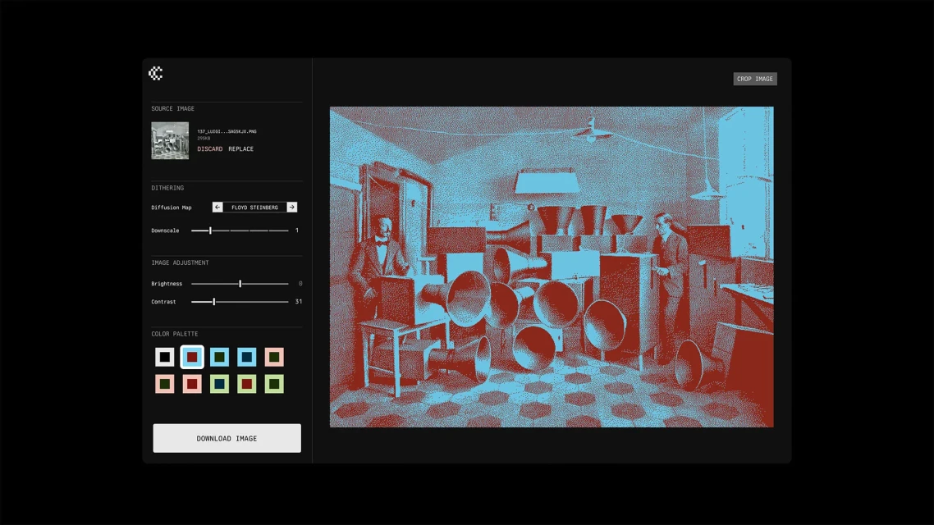This screenshot has height=525, width=934.
Task: Replace the source image
Action: (x=240, y=149)
